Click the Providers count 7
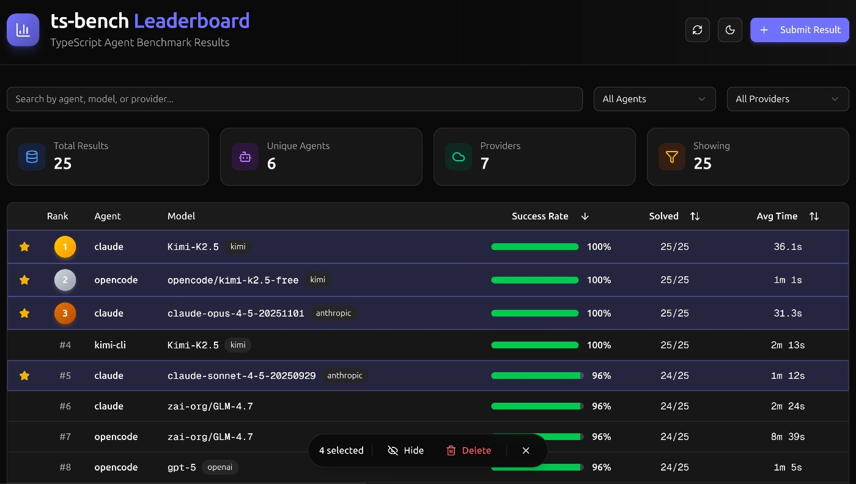The width and height of the screenshot is (856, 484). click(485, 164)
